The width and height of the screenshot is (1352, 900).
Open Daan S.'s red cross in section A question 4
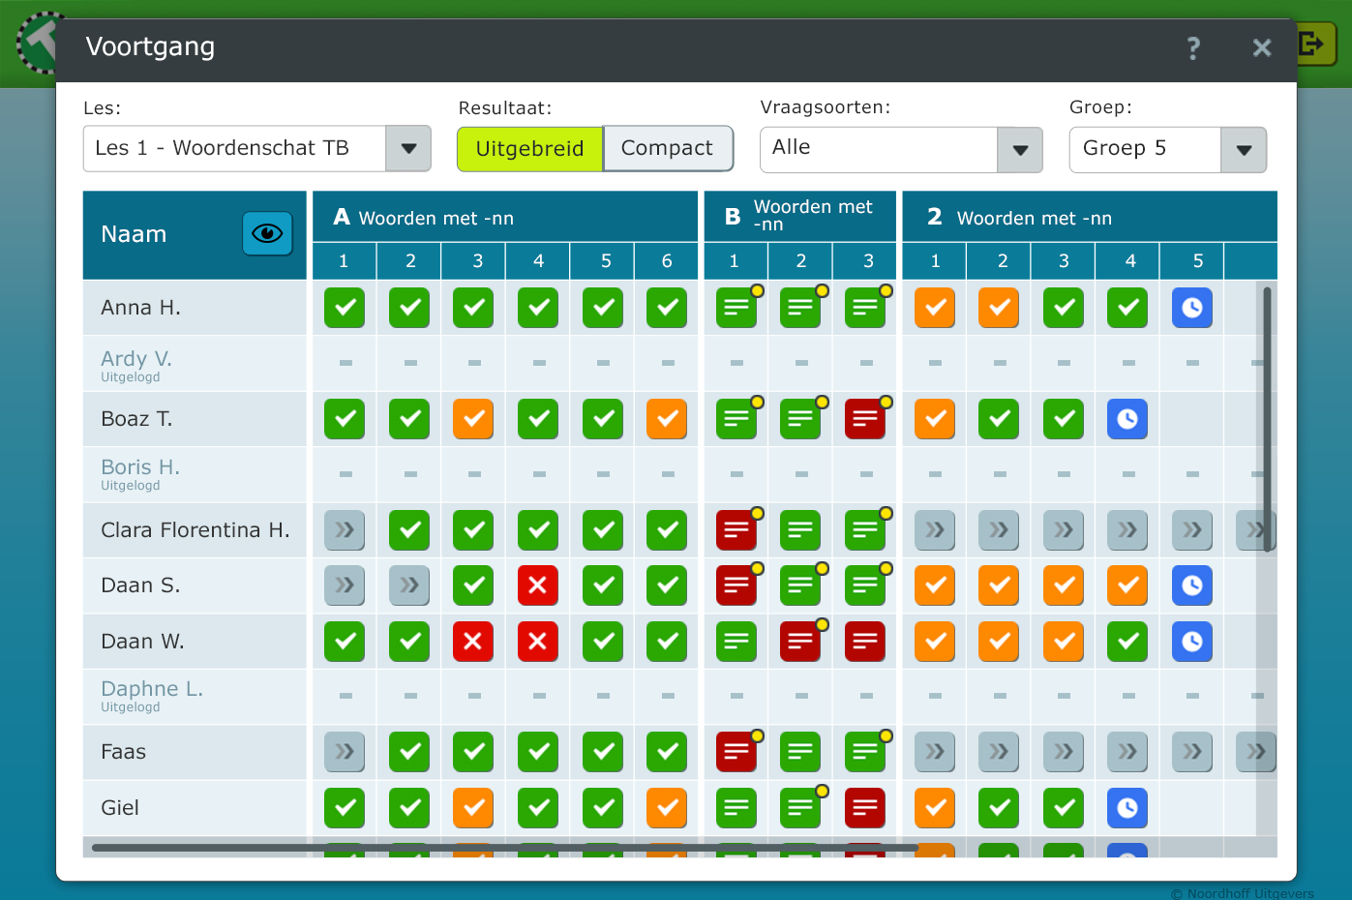(x=538, y=585)
